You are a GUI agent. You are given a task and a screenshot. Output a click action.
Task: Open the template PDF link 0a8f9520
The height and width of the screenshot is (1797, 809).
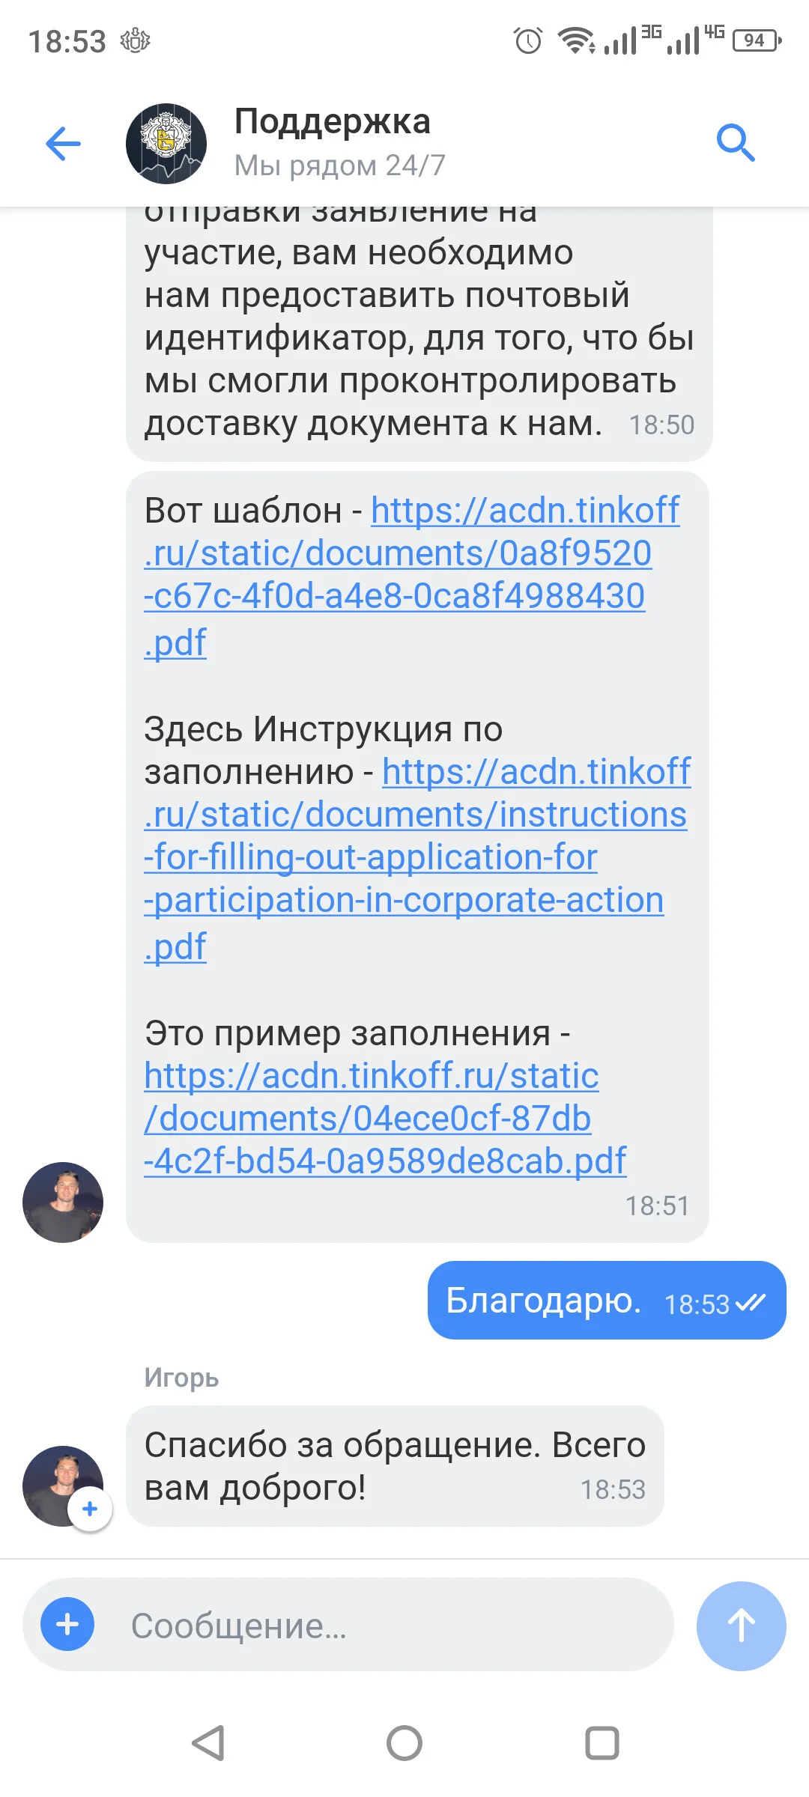coord(412,576)
